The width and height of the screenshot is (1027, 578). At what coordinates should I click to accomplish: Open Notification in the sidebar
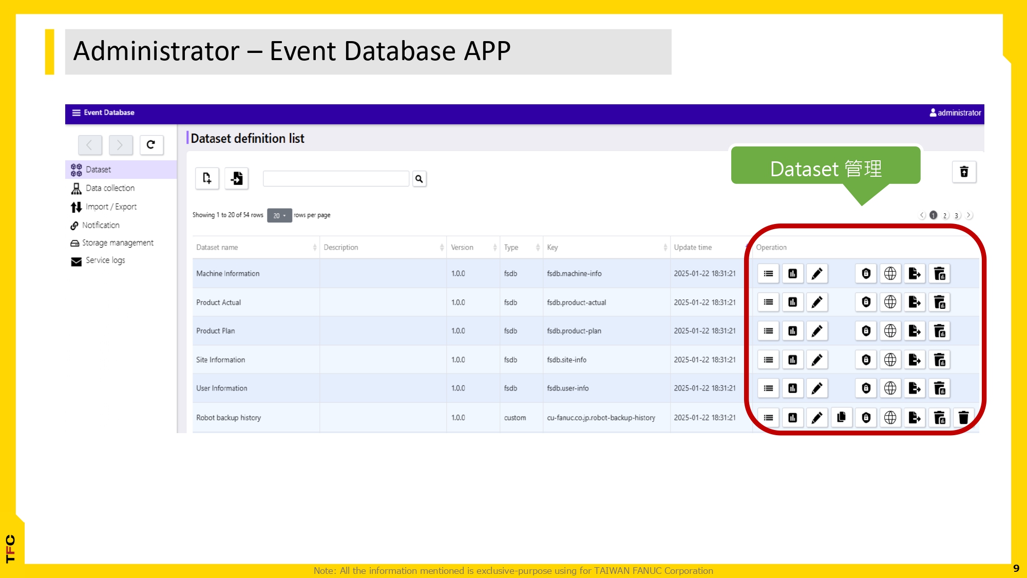[x=95, y=226]
